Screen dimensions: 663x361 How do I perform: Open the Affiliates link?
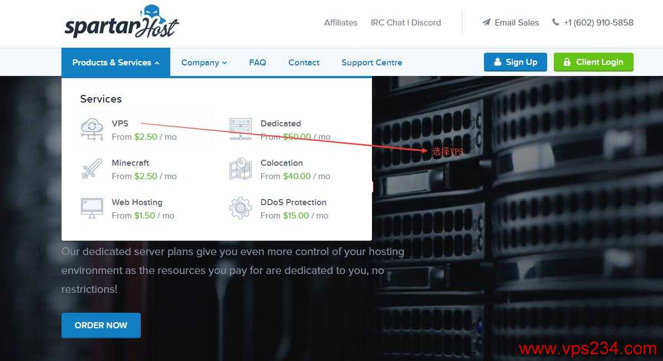[341, 22]
